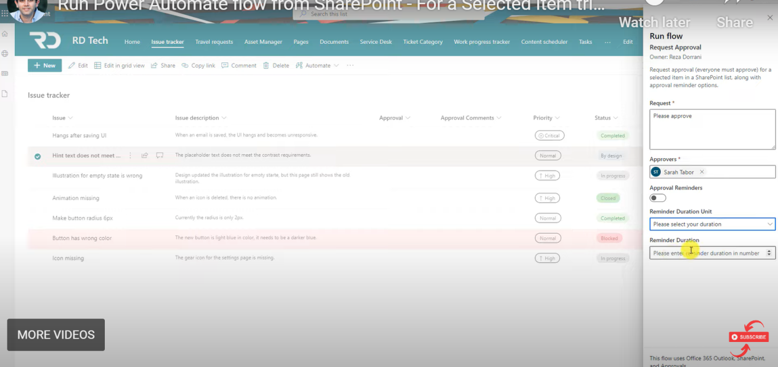The width and height of the screenshot is (778, 367).
Task: Click the Watch later link
Action: (x=654, y=22)
